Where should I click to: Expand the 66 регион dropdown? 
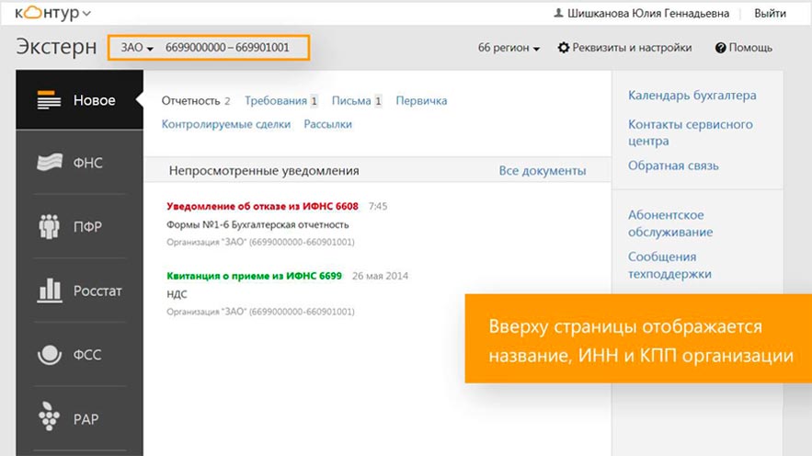tap(509, 48)
